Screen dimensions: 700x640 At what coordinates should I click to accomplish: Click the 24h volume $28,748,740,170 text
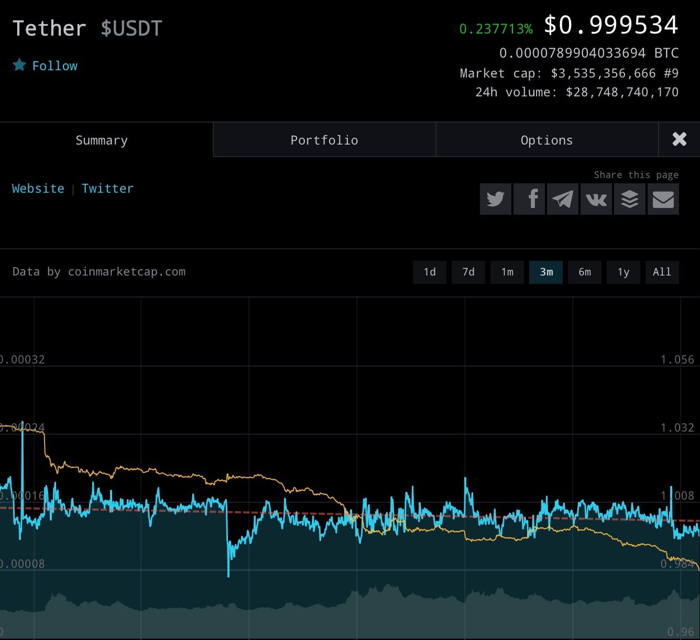577,92
